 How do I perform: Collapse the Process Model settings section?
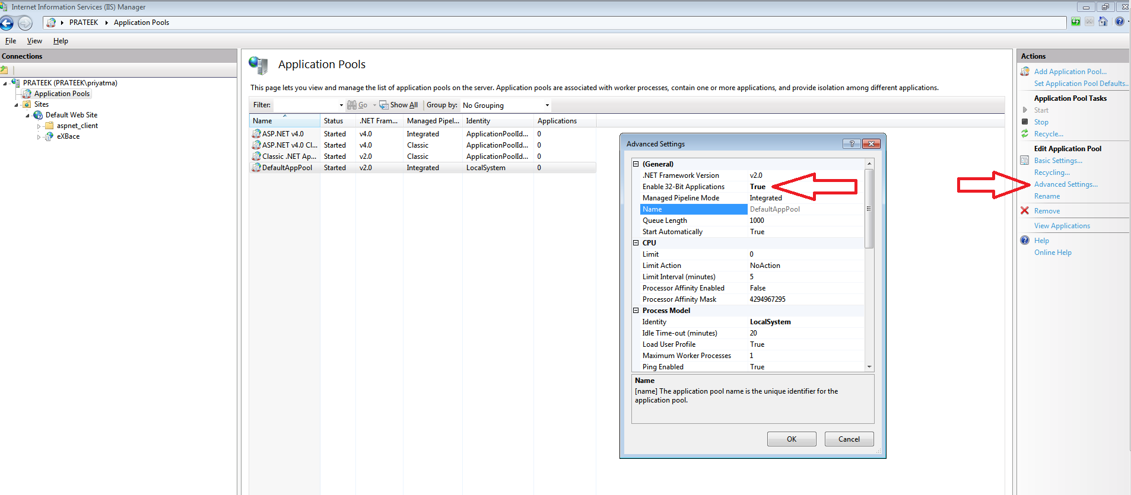tap(636, 311)
